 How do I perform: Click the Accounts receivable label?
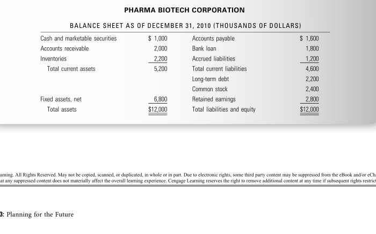click(x=64, y=49)
